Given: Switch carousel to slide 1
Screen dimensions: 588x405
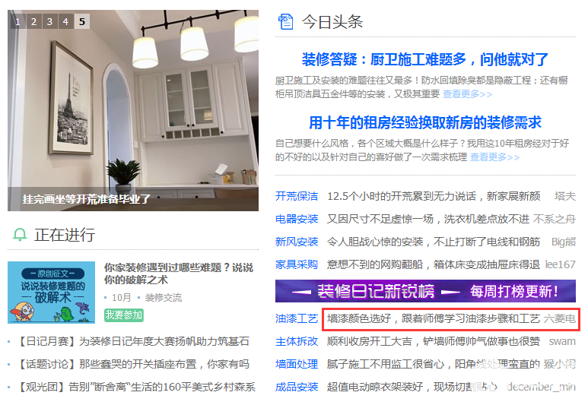Looking at the screenshot, I should tap(17, 21).
